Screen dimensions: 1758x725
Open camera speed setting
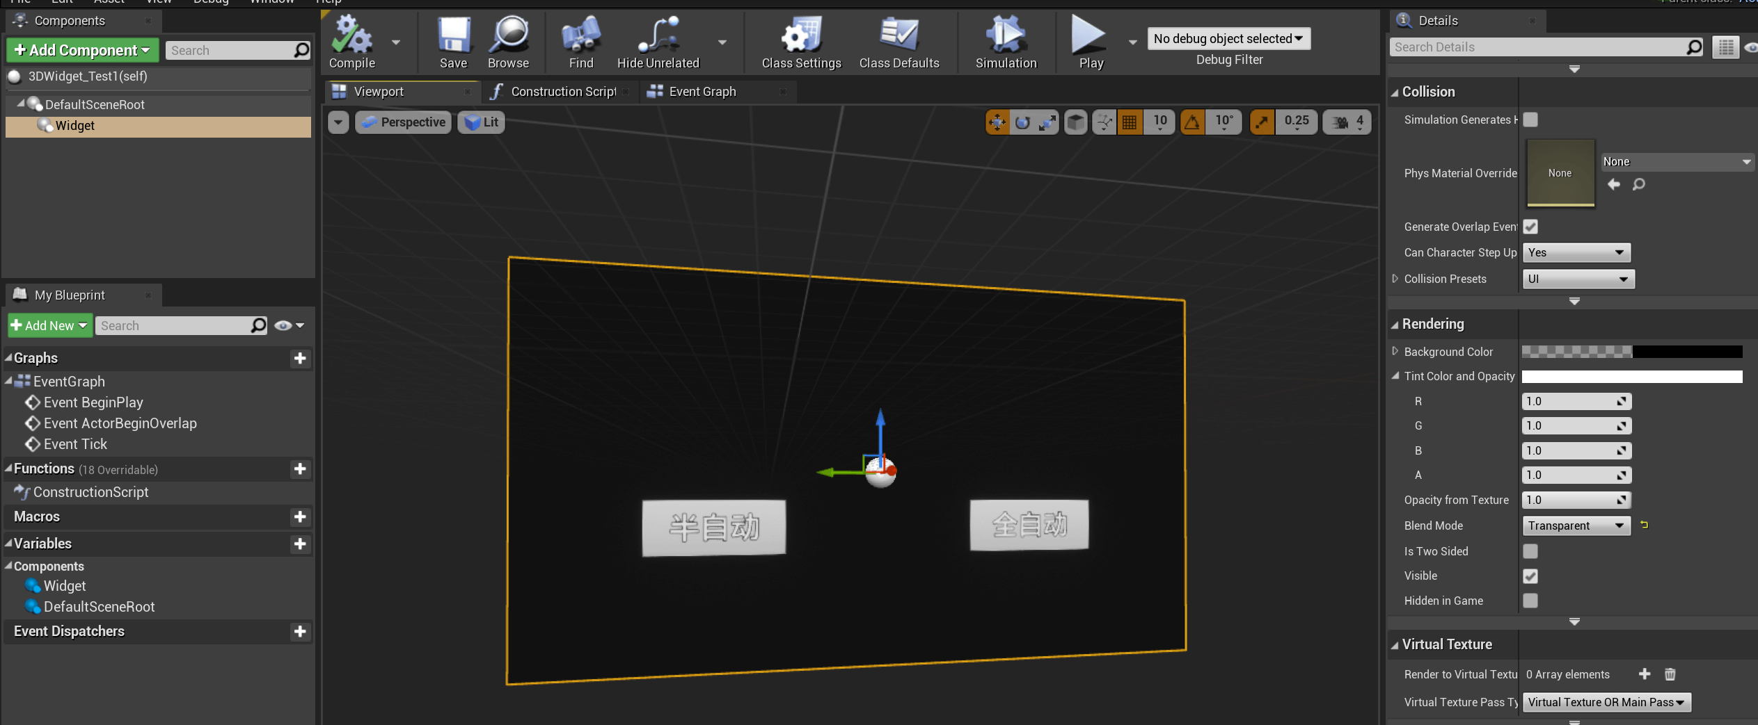tap(1347, 122)
